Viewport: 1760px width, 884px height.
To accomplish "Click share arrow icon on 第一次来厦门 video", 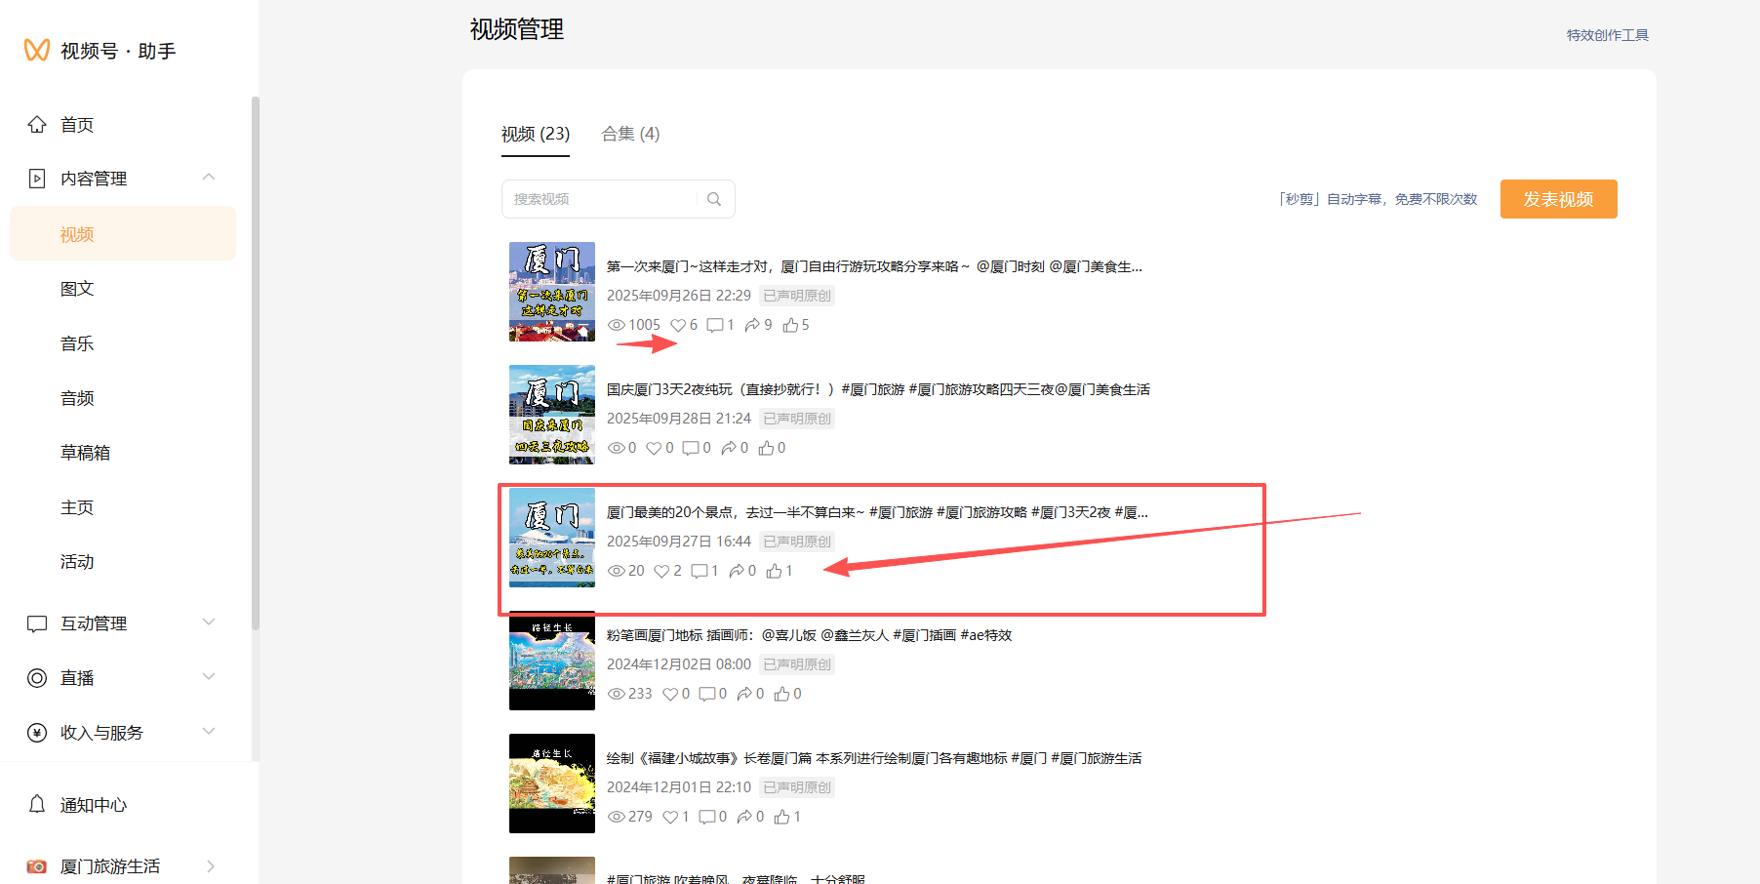I will tap(752, 325).
